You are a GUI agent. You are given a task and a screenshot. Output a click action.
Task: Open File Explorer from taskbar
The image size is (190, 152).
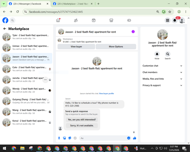pyautogui.click(x=22, y=148)
